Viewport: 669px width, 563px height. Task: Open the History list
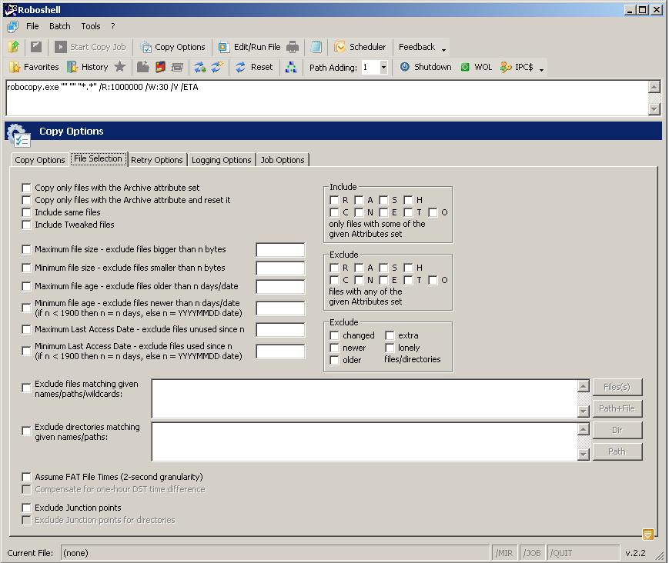click(x=88, y=67)
